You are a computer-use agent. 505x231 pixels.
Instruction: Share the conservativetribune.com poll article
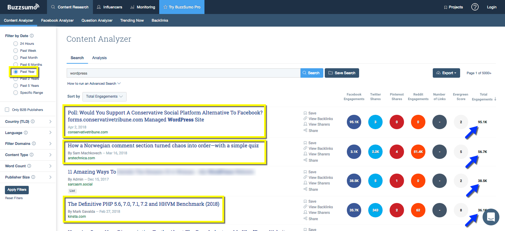pos(311,131)
